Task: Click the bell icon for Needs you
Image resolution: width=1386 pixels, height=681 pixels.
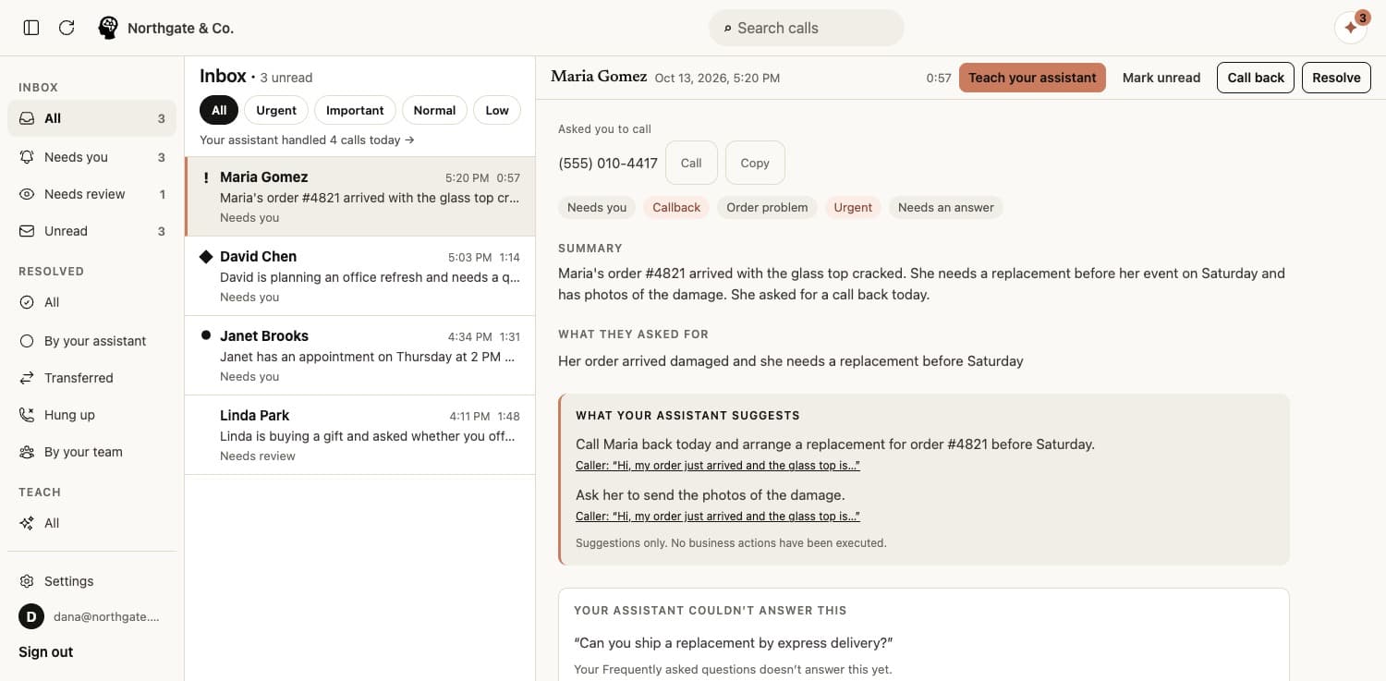Action: (x=27, y=157)
